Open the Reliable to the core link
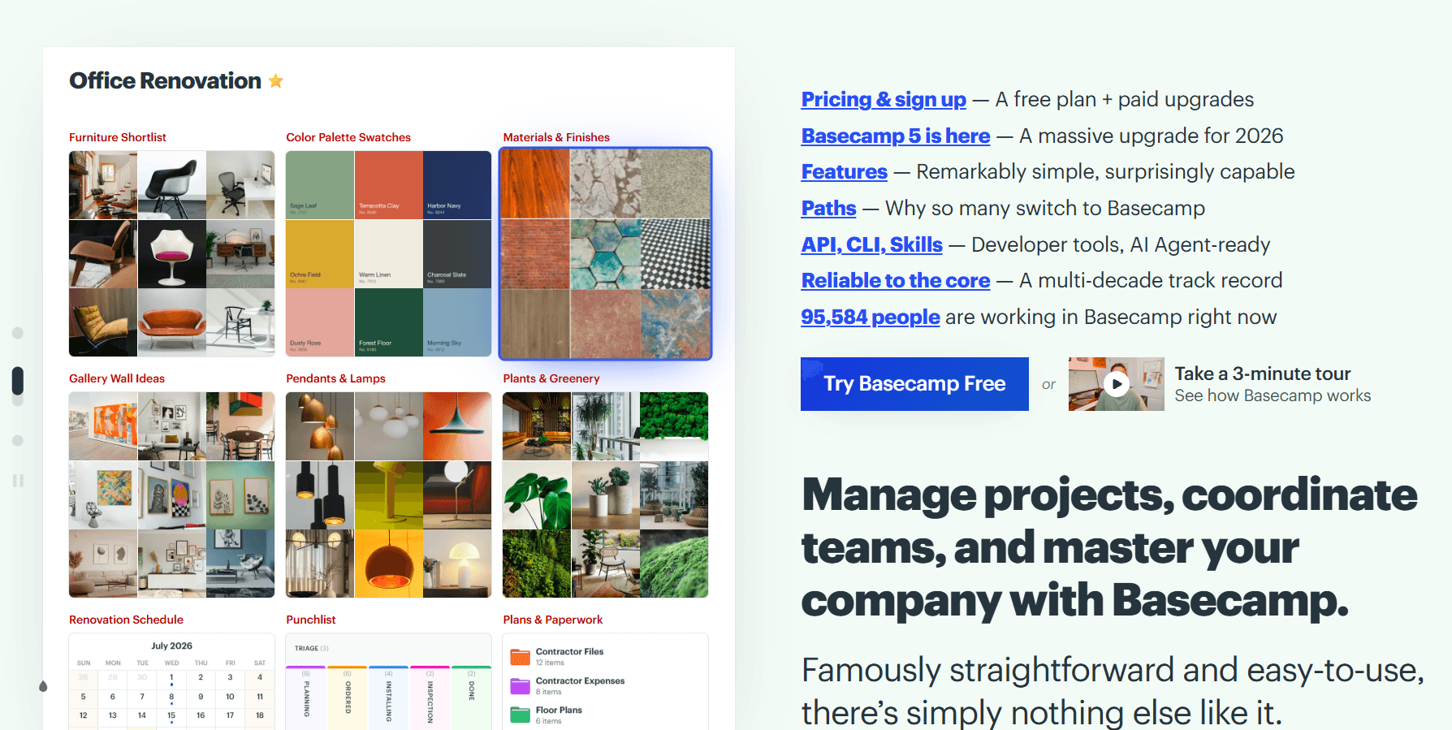Viewport: 1452px width, 730px height. pos(896,280)
